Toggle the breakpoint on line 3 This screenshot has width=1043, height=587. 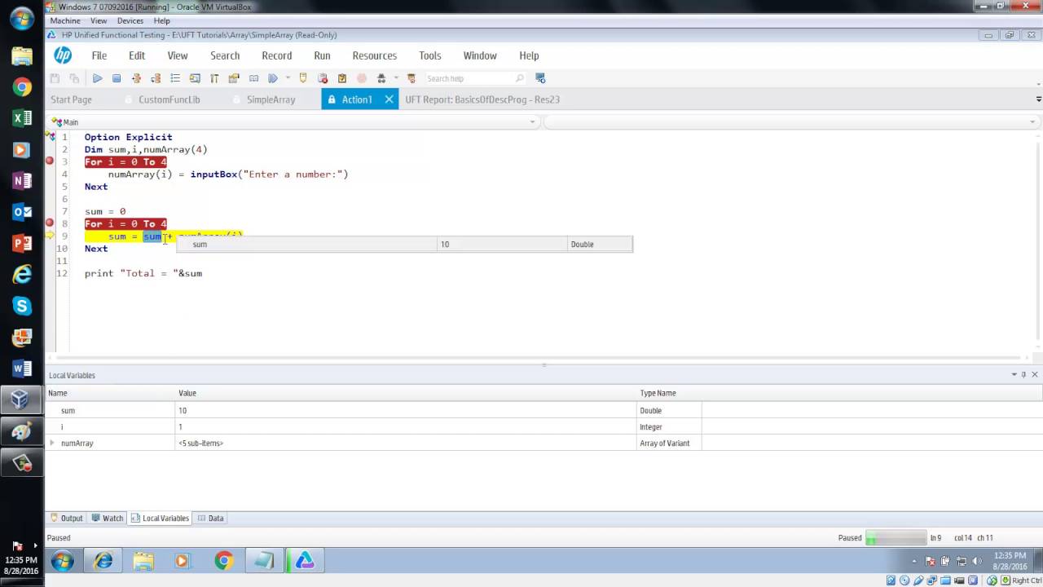pyautogui.click(x=50, y=161)
